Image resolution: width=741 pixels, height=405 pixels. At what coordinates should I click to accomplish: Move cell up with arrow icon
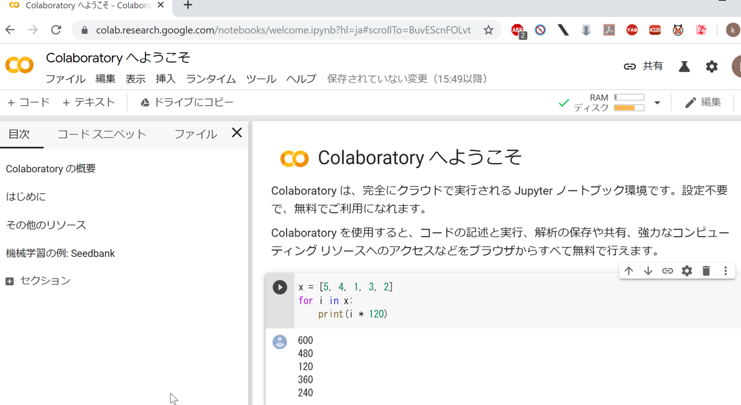pyautogui.click(x=628, y=271)
